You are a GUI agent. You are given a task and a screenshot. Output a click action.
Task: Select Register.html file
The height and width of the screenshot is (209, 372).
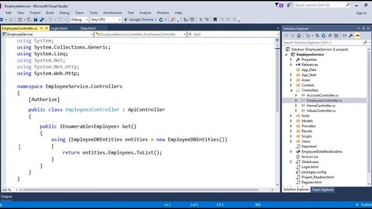(312, 182)
